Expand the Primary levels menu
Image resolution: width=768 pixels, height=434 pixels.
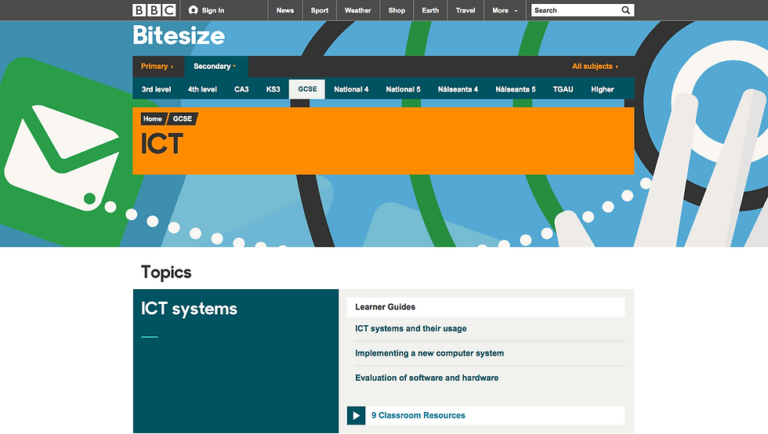(158, 66)
